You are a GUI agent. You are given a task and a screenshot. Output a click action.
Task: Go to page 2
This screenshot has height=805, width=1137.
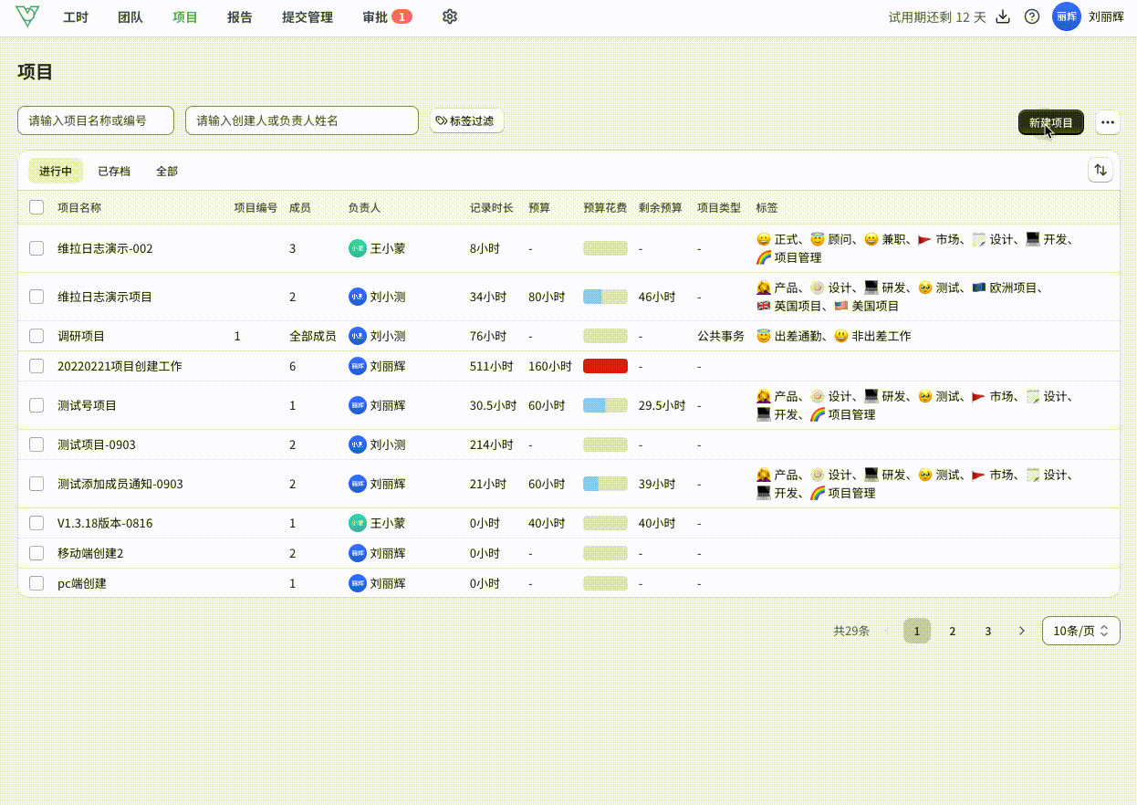tap(953, 631)
